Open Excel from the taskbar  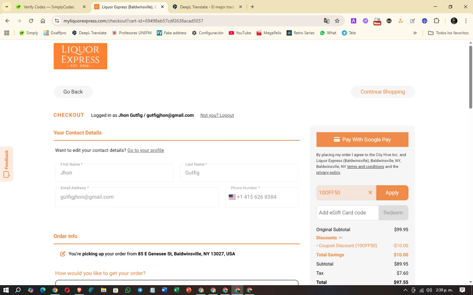point(177,290)
